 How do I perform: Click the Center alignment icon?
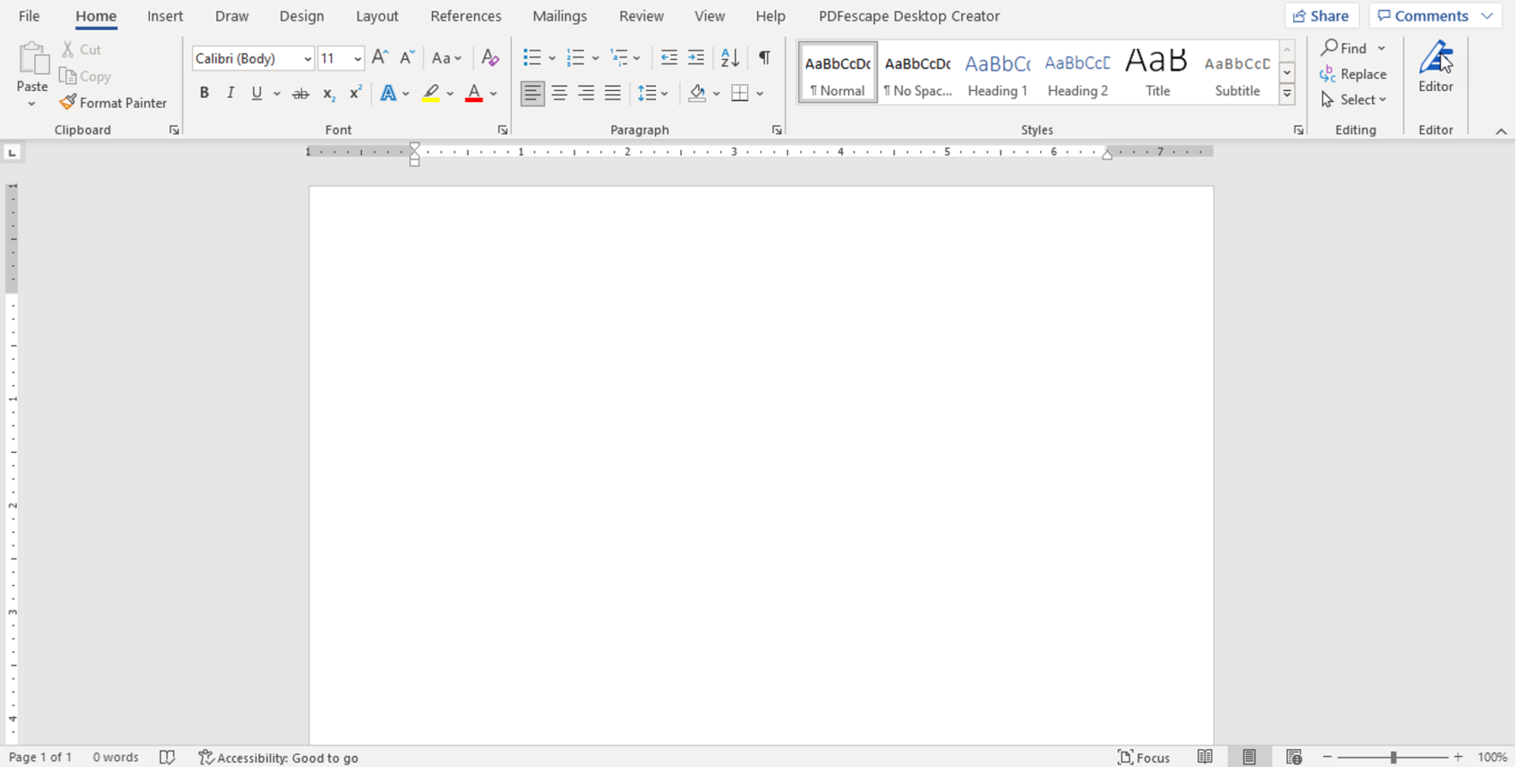click(x=559, y=93)
